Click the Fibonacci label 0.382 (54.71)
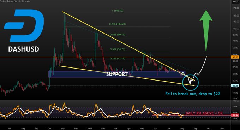This screenshot has height=130, width=240. coord(118,49)
